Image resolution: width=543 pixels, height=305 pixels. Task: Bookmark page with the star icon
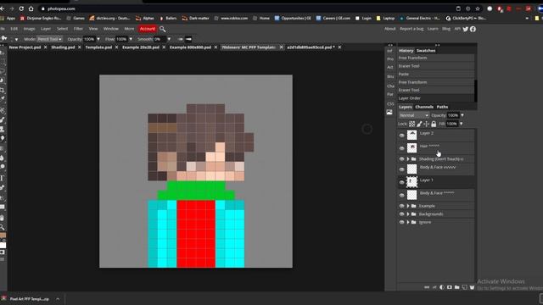pyautogui.click(x=478, y=8)
